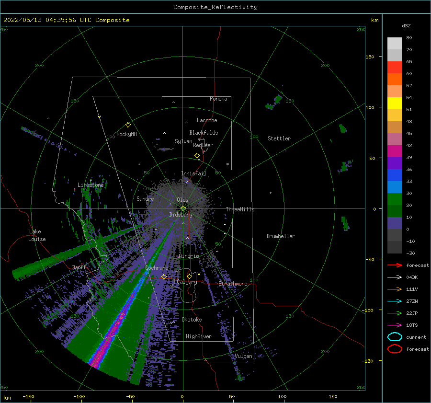Click the Sylvan label

click(183, 141)
